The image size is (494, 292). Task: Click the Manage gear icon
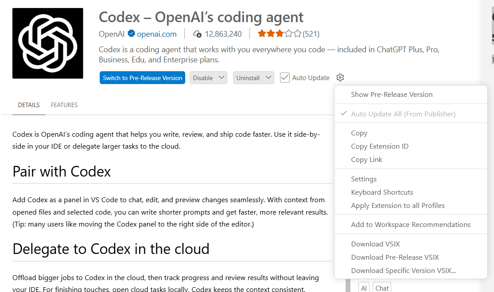340,77
